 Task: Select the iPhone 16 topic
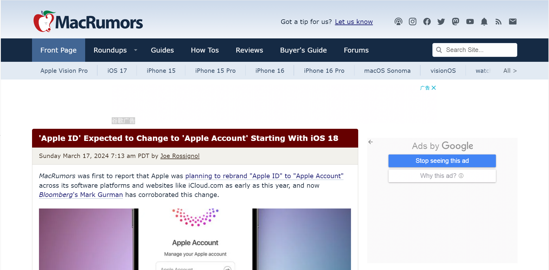tap(270, 71)
